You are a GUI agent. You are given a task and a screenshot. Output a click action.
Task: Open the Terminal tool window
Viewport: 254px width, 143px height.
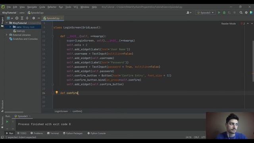pos(53,133)
